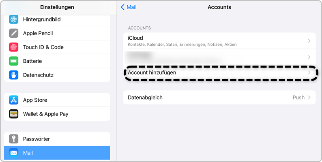Tap the App Store icon

(13, 100)
